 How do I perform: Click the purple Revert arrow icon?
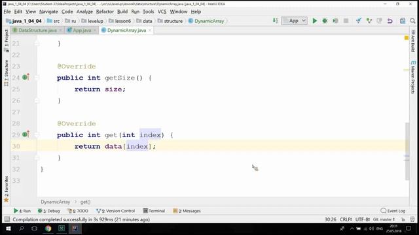(x=390, y=21)
